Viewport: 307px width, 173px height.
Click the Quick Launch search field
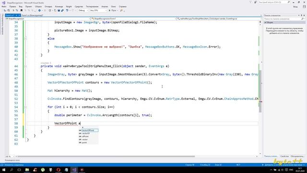[x=274, y=2]
